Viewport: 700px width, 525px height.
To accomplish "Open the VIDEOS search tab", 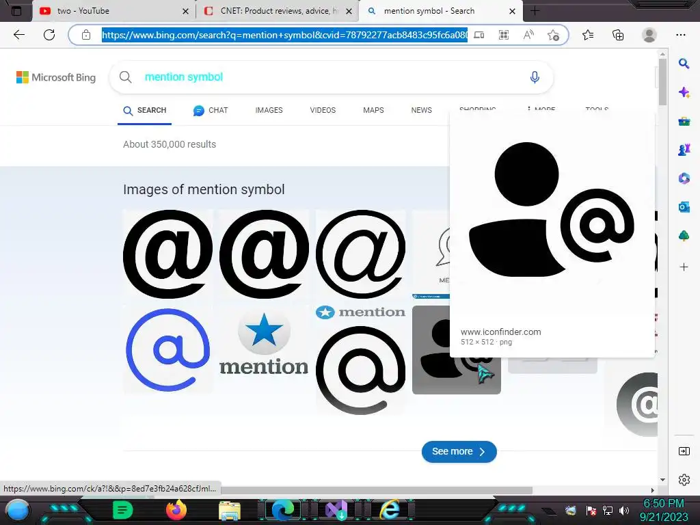I will (323, 110).
